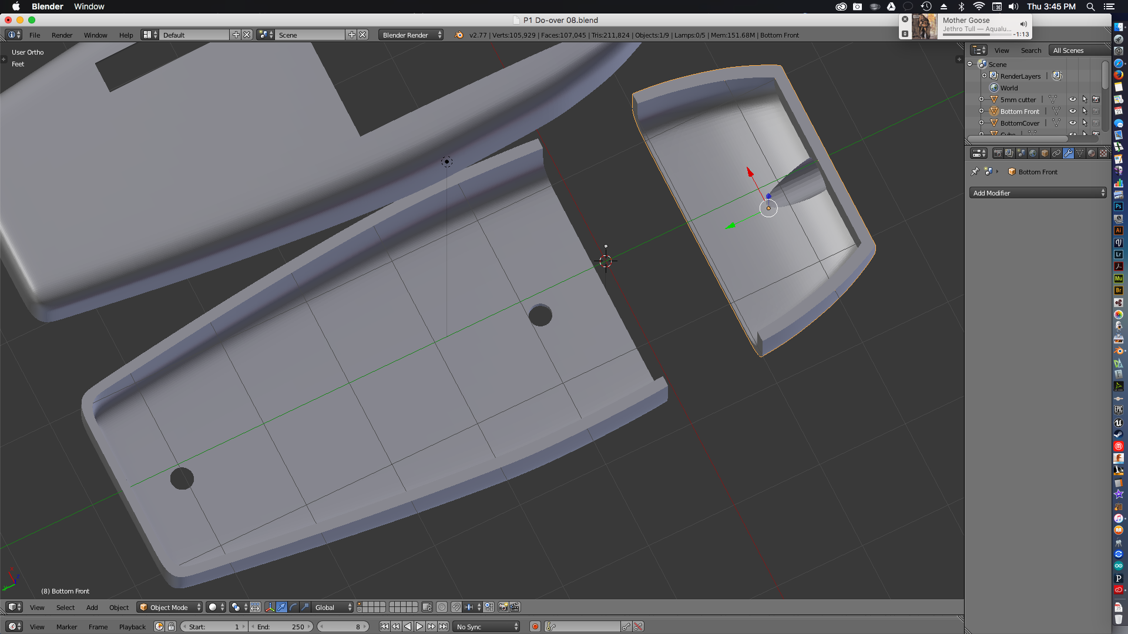
Task: Open the File menu
Action: 35,35
